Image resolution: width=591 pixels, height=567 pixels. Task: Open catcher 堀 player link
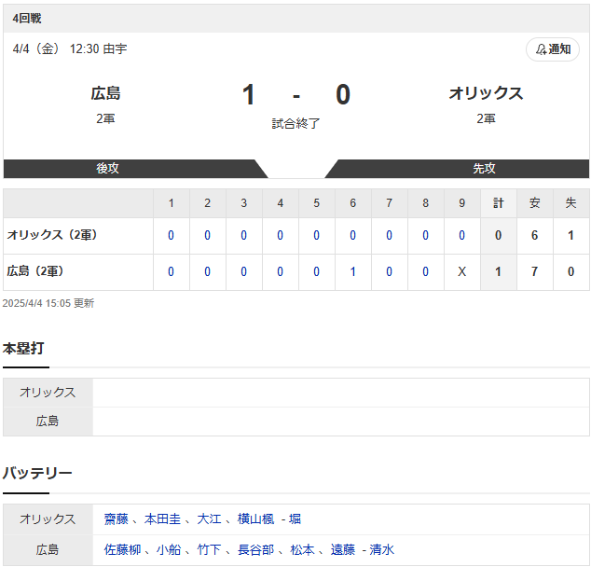tap(295, 519)
